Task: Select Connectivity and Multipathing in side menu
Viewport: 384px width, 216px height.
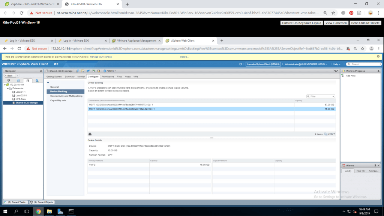Action: pyautogui.click(x=66, y=96)
